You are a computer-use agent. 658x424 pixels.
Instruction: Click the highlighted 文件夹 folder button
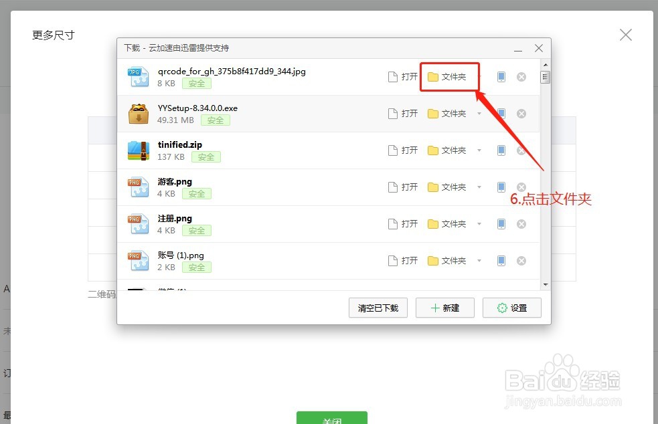tap(449, 76)
